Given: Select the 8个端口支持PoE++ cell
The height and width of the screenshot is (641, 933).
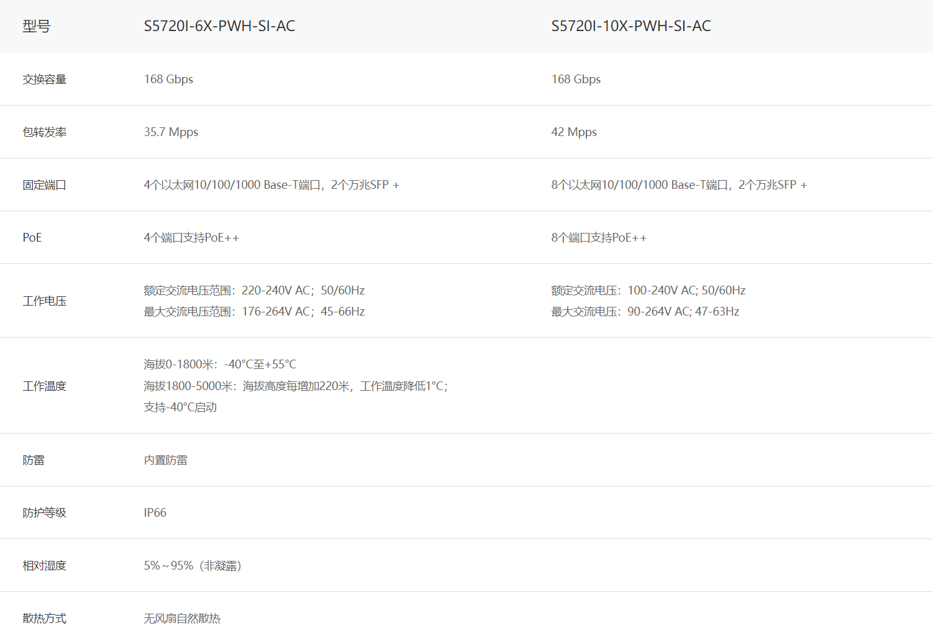Looking at the screenshot, I should 598,238.
